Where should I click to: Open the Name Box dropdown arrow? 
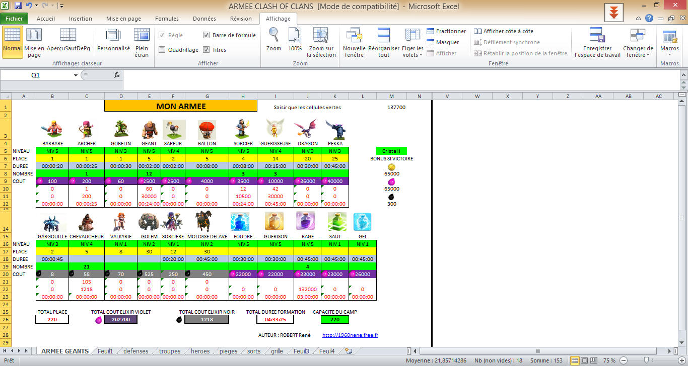click(x=76, y=75)
